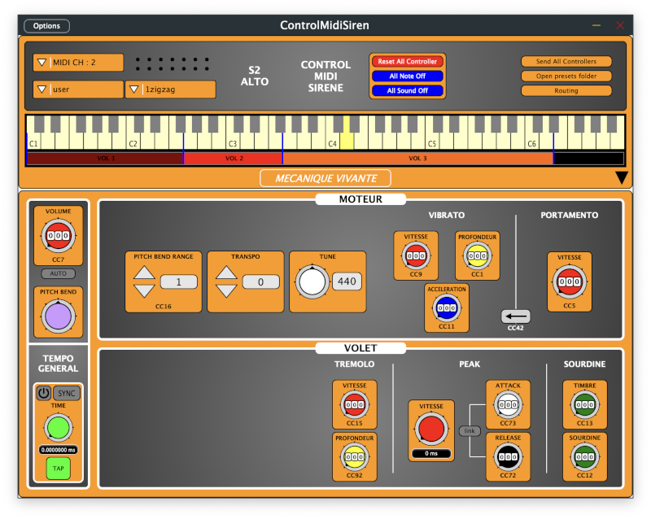651x519 pixels.
Task: Expand the user bank dropdown
Action: [x=76, y=89]
